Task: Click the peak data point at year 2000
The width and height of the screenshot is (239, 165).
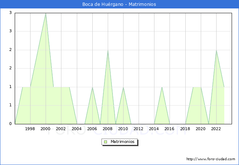Action: (x=46, y=14)
